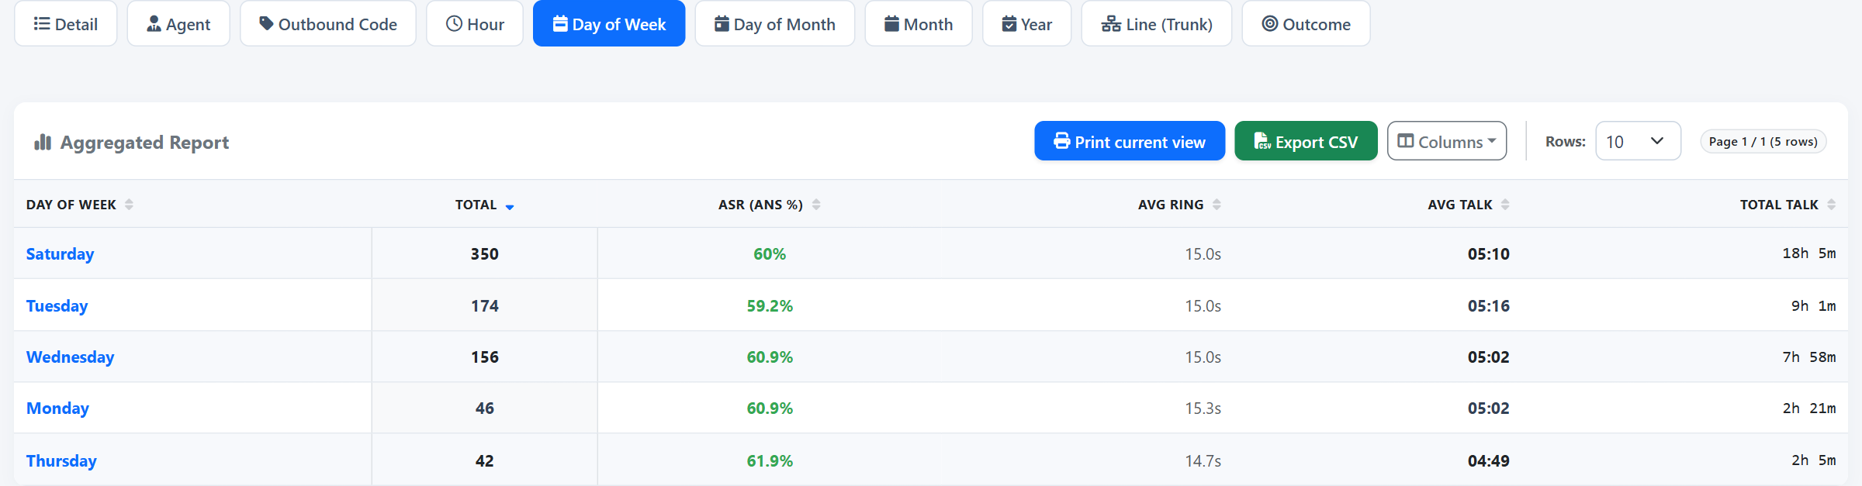This screenshot has width=1862, height=486.
Task: Click the 'Page 1 / 1 (5 rows)' indicator
Action: tap(1763, 142)
